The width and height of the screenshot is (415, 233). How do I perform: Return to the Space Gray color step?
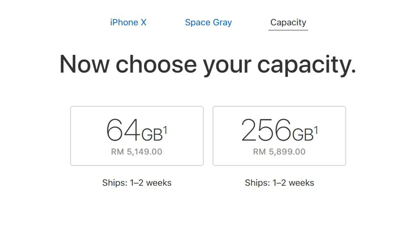coord(208,22)
